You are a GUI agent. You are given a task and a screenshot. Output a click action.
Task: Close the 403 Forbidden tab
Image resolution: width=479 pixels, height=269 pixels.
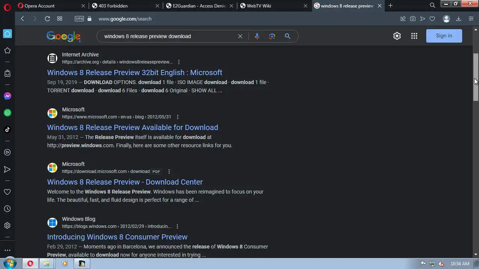click(x=157, y=6)
